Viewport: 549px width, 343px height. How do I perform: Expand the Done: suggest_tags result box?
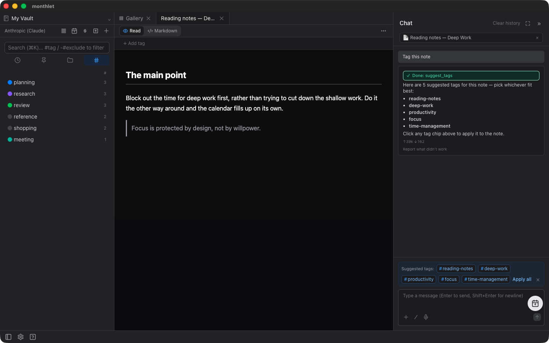(471, 75)
